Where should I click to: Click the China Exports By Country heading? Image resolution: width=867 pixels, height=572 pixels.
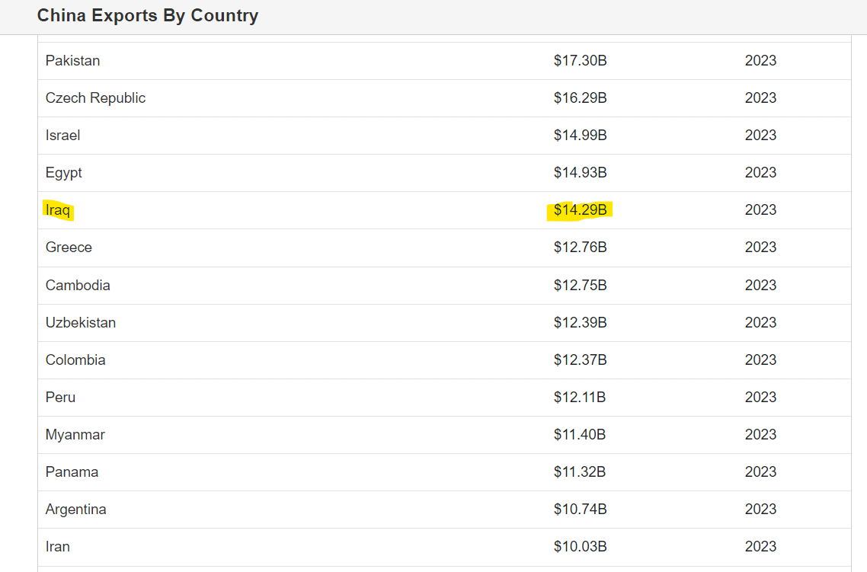pos(148,15)
